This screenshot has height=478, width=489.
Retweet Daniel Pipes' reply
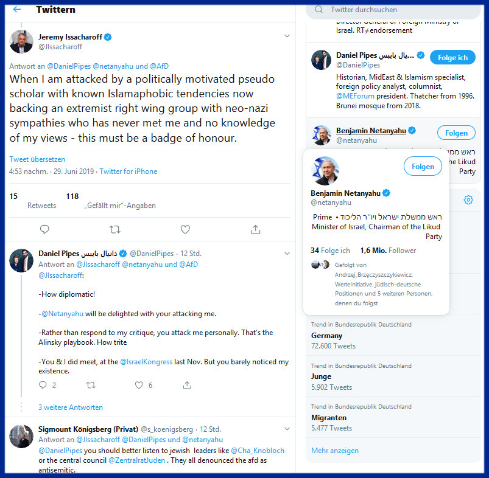(91, 385)
